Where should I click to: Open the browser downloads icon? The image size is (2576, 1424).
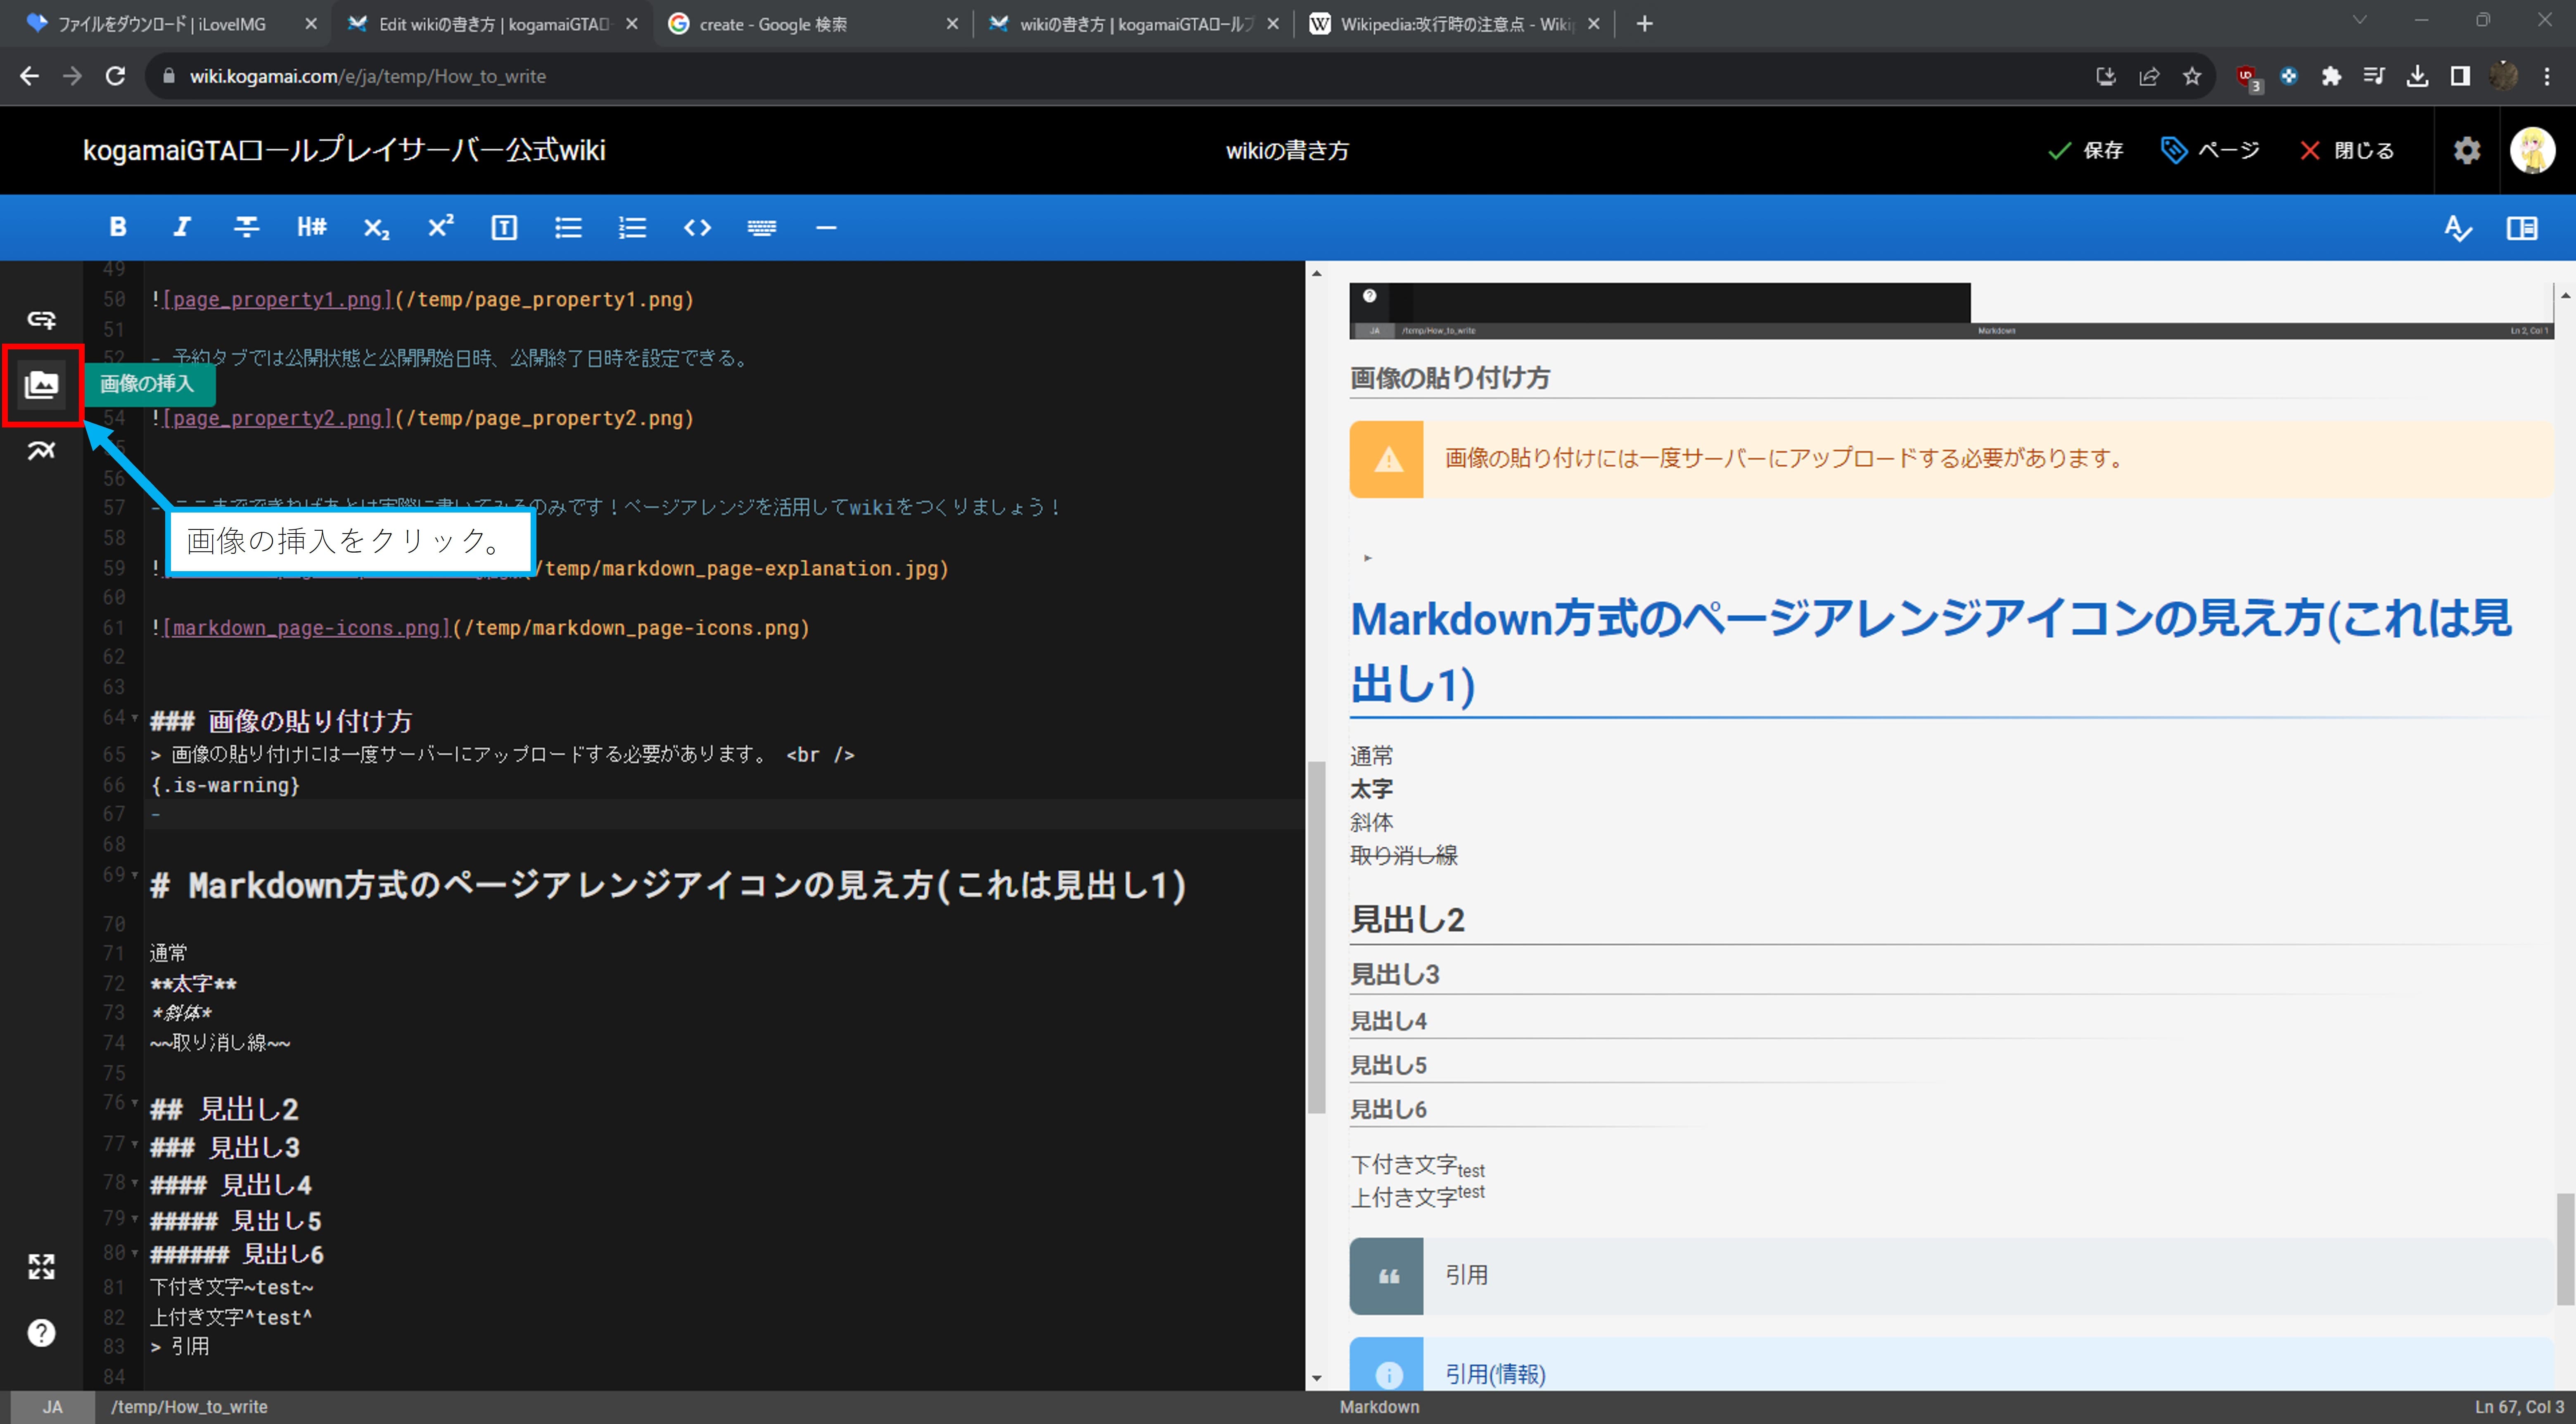(2418, 76)
